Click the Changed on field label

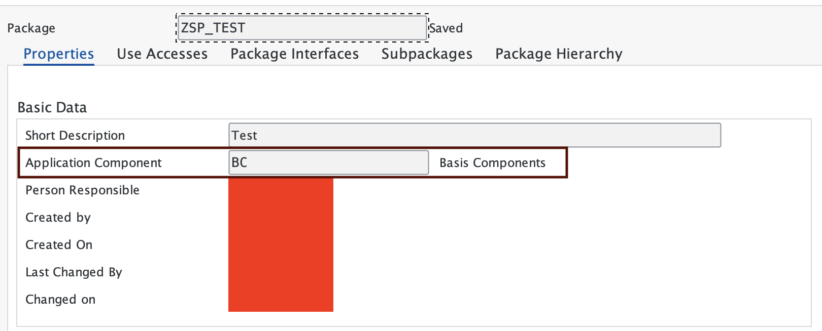tap(60, 299)
